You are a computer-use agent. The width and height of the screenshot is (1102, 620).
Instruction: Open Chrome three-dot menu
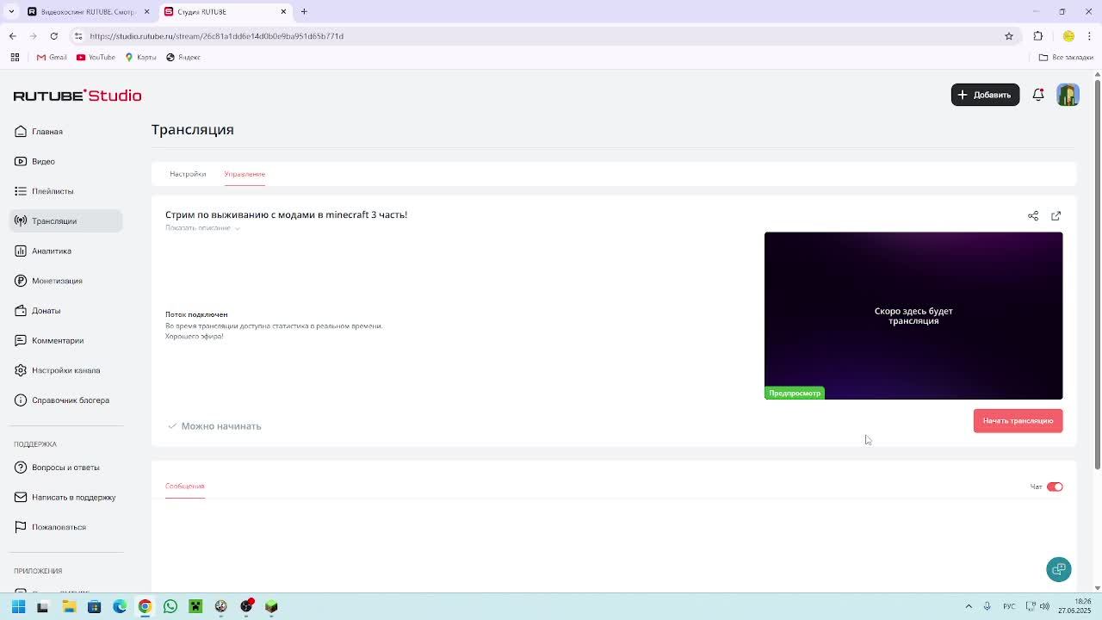pos(1090,36)
